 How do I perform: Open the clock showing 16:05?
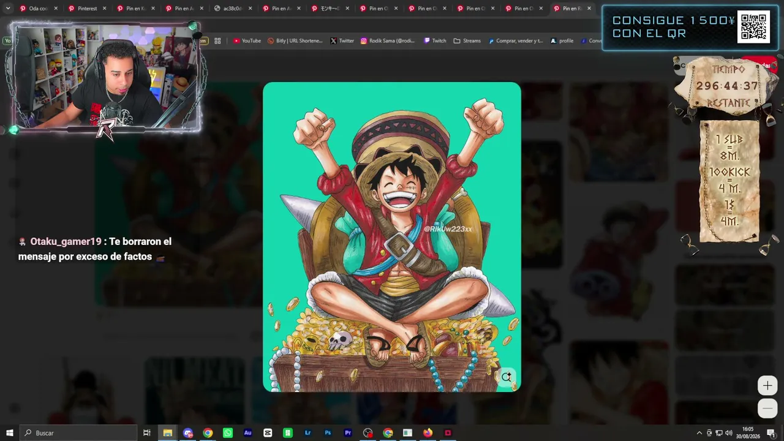click(x=748, y=433)
